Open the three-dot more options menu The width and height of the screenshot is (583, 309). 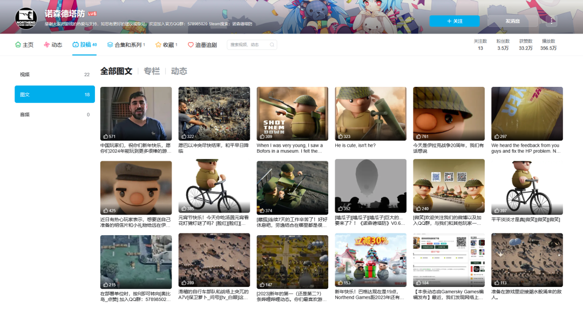[551, 21]
